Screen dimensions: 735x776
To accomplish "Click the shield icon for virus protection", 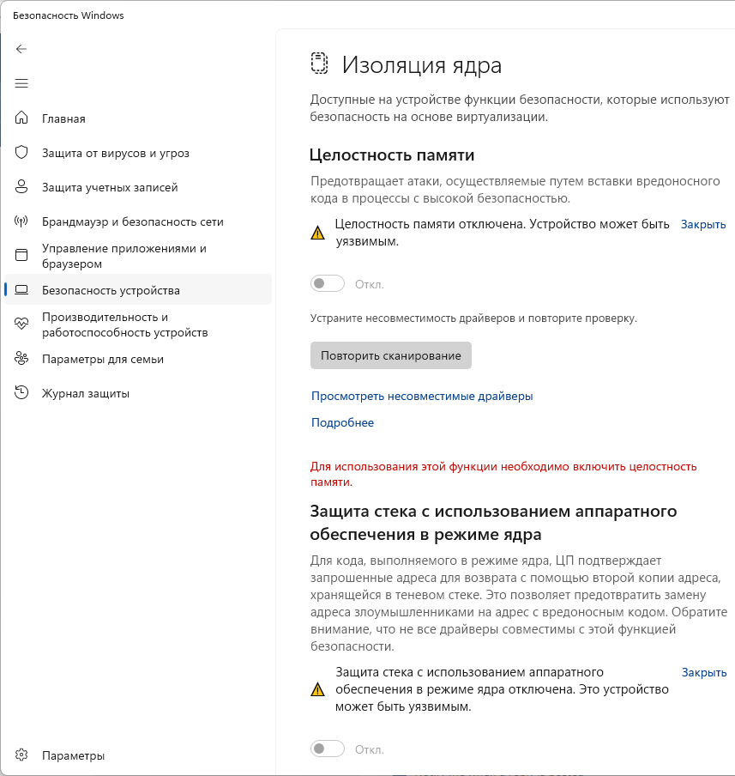I will tap(22, 153).
